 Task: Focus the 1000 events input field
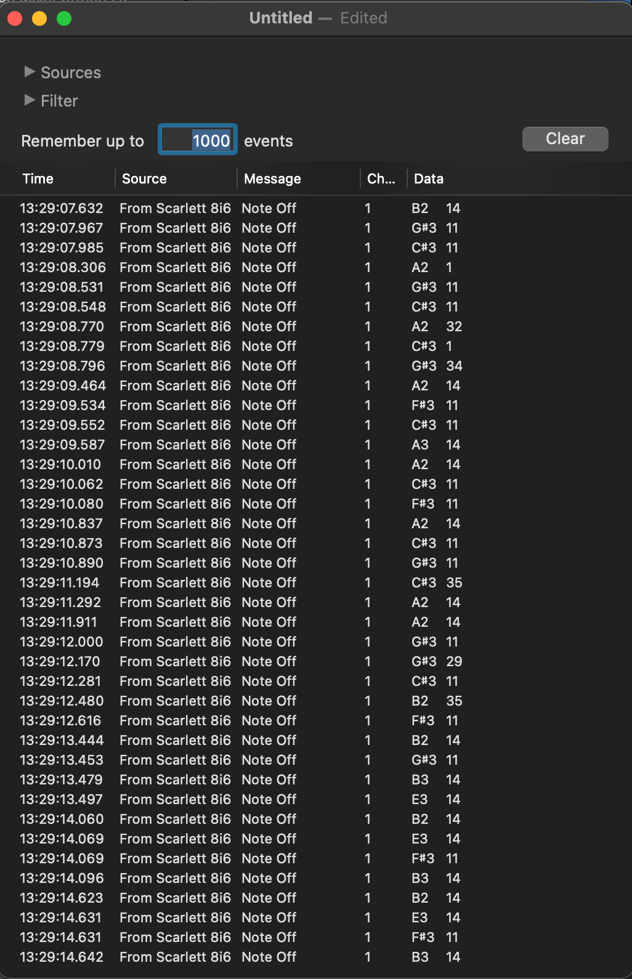click(198, 140)
